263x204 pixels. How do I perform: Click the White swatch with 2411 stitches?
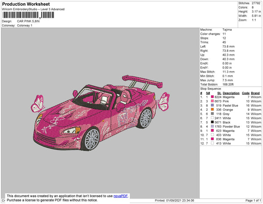point(213,118)
